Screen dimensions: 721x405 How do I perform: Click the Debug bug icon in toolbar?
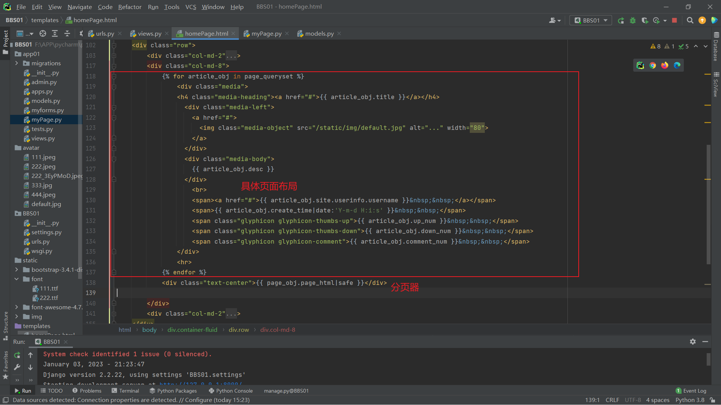click(x=633, y=20)
